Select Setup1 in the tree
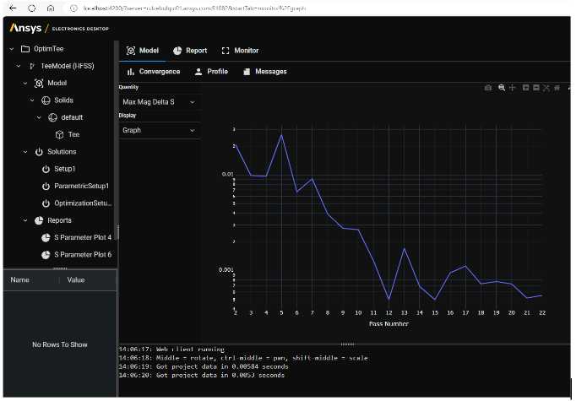576x401 pixels. (65, 169)
